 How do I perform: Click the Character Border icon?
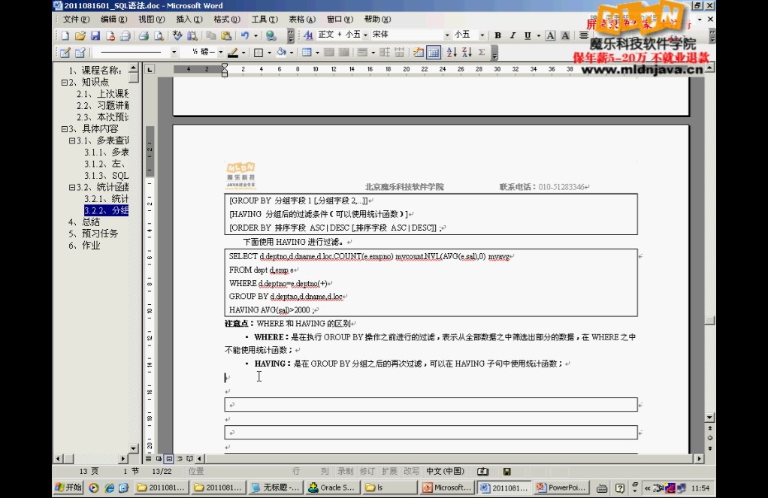click(x=550, y=35)
